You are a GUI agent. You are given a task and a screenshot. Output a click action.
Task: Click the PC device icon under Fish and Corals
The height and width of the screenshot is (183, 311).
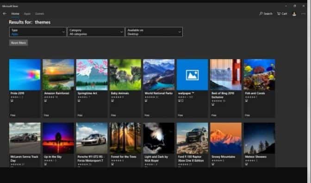247,101
